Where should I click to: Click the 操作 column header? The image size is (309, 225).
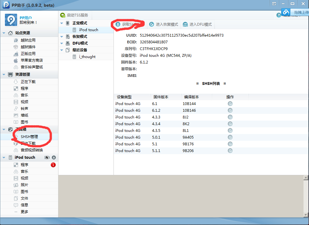230,97
